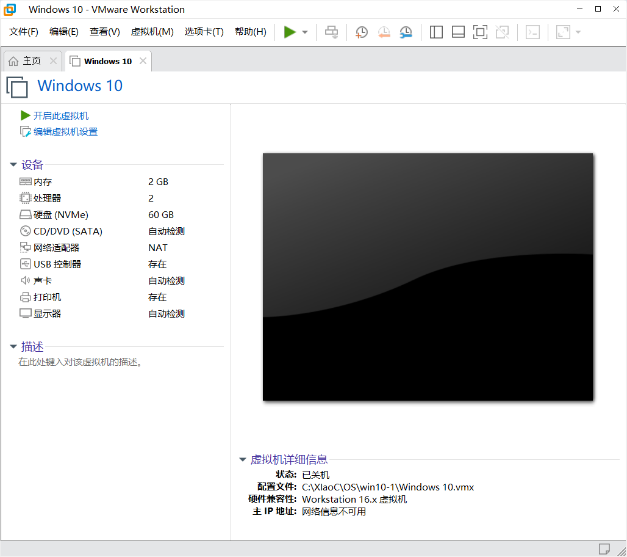
Task: Click Send Ctrl+Alt+Del toolbar icon
Action: [x=332, y=32]
